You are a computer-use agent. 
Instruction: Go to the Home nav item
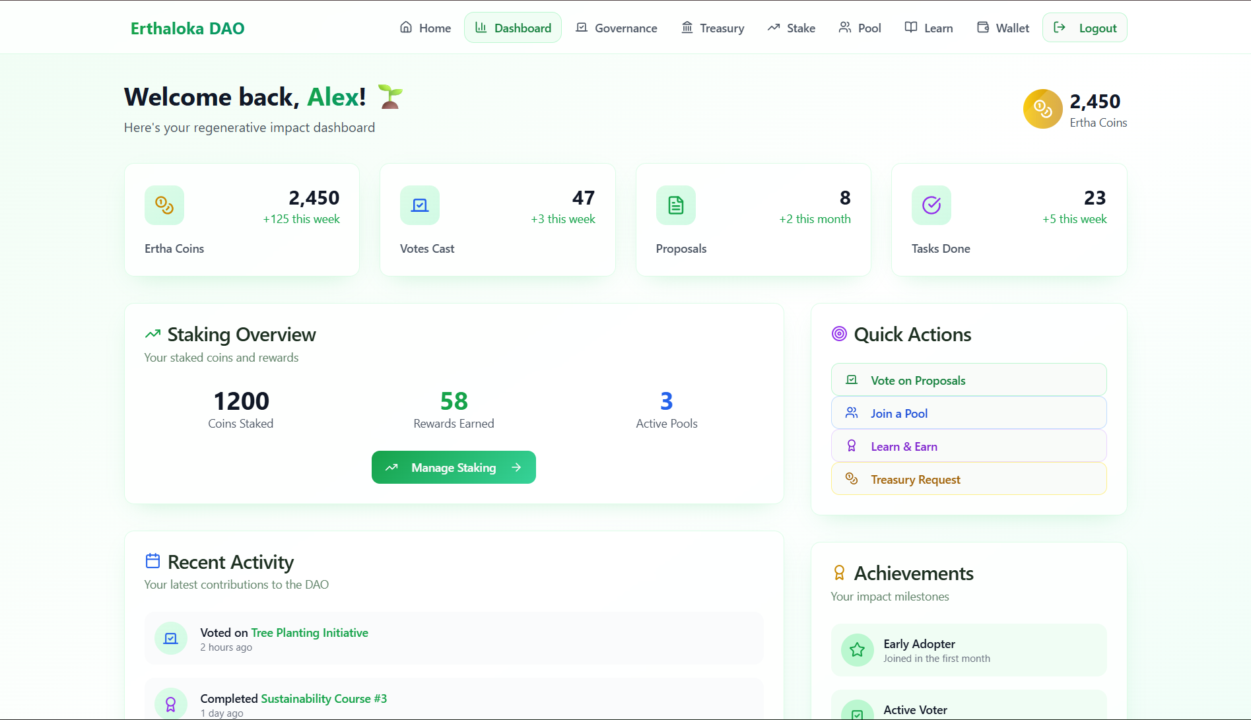pos(425,28)
